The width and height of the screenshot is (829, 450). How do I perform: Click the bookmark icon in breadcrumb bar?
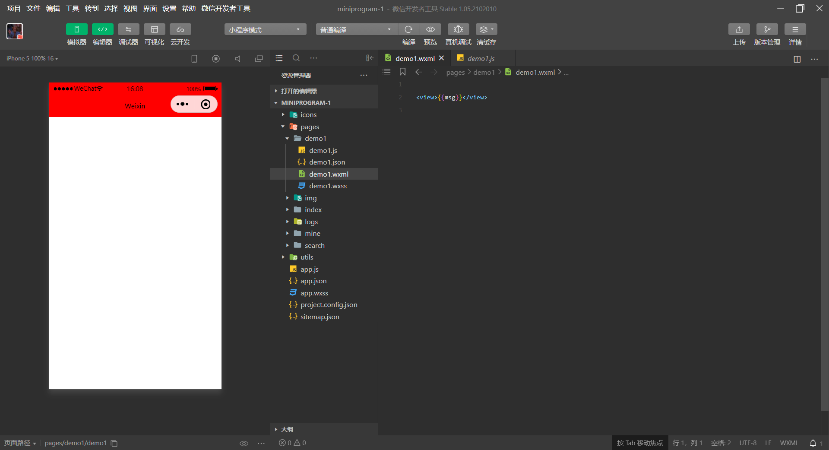pyautogui.click(x=402, y=72)
